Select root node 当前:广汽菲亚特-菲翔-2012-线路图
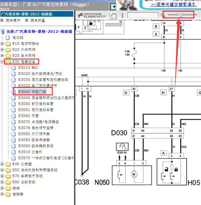This screenshot has height=205, width=201. (x=39, y=31)
